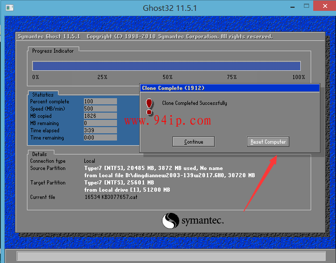Screen dimensions: 336x263
Task: Click the Progress Indicator label
Action: 53,51
